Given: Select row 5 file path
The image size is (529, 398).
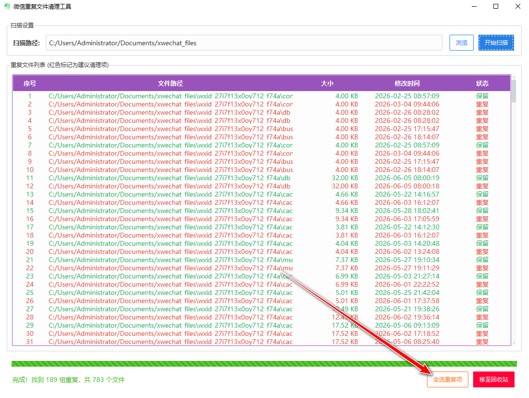Looking at the screenshot, I should coord(170,129).
